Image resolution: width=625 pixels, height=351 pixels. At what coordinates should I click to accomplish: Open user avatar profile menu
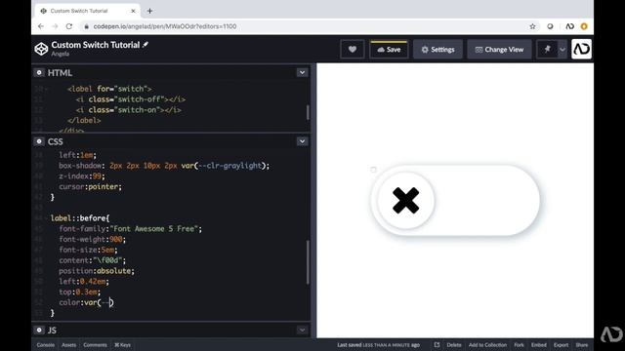coord(582,49)
